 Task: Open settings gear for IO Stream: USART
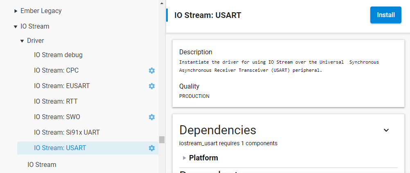pyautogui.click(x=152, y=148)
